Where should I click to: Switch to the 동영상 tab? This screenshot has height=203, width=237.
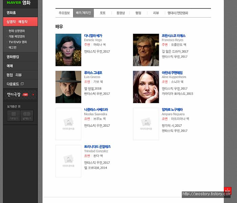(x=121, y=13)
